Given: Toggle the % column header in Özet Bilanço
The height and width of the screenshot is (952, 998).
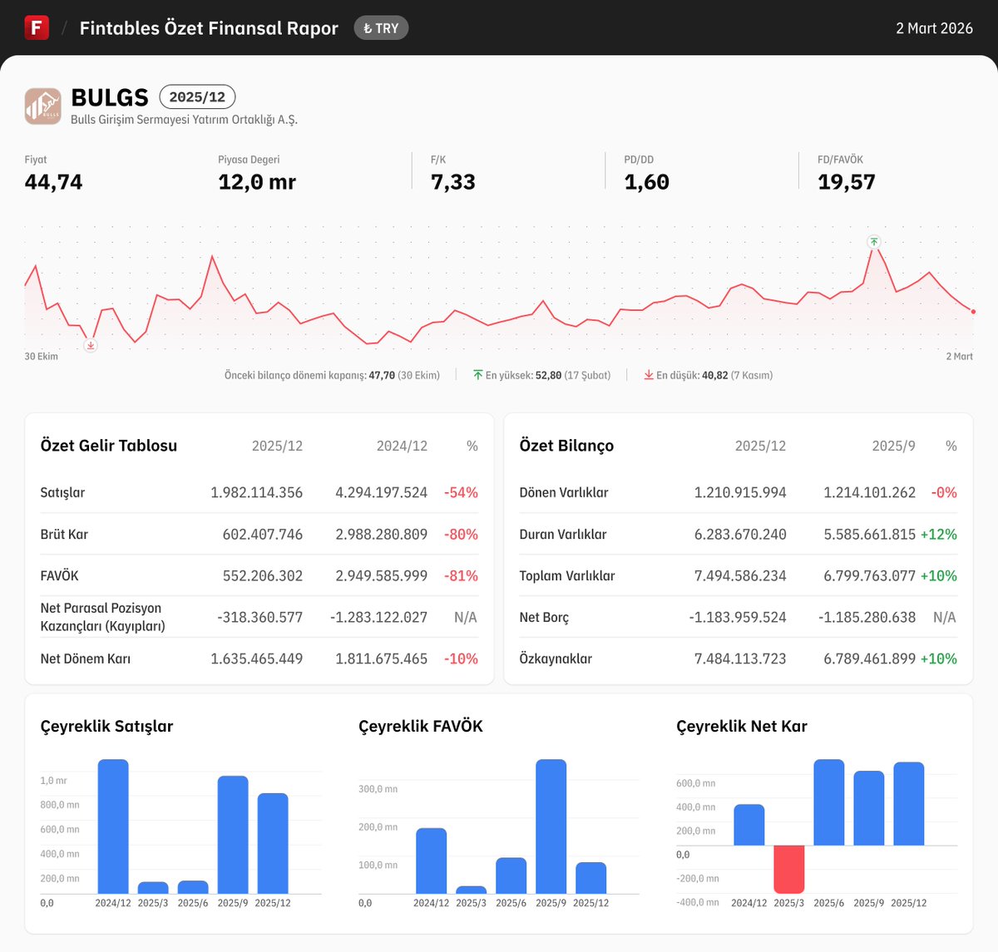Looking at the screenshot, I should [951, 446].
